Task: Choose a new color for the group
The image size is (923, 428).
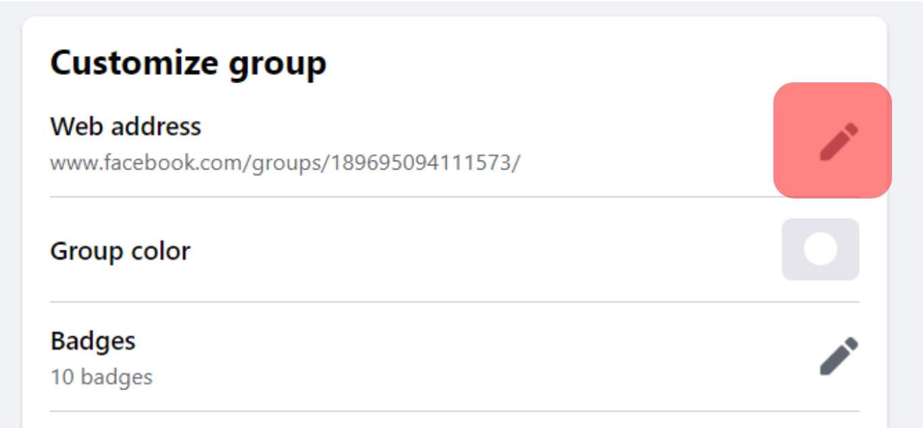Action: tap(820, 249)
